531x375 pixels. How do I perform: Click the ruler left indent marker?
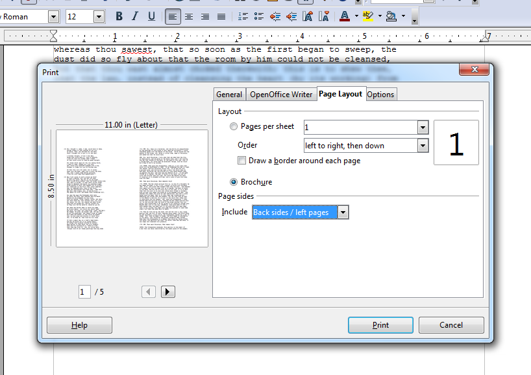pos(53,36)
